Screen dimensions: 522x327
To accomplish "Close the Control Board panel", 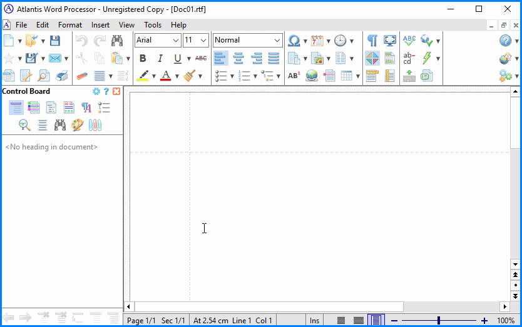I will pos(116,91).
